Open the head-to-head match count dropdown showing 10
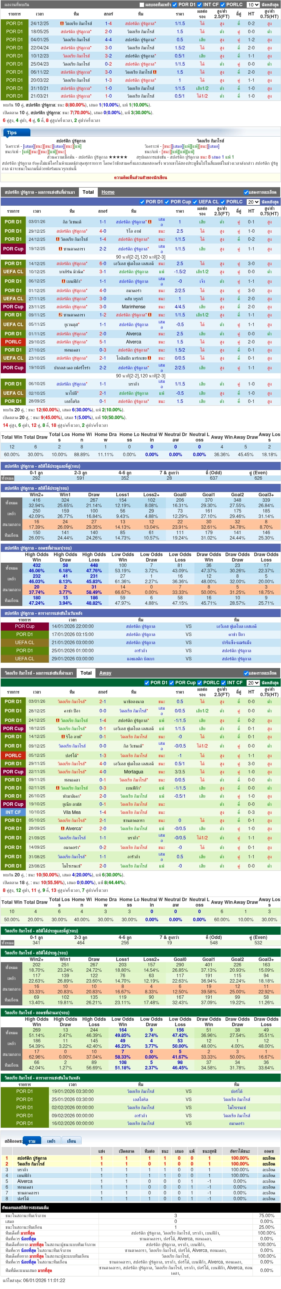This screenshot has width=281, height=1289. [253, 5]
